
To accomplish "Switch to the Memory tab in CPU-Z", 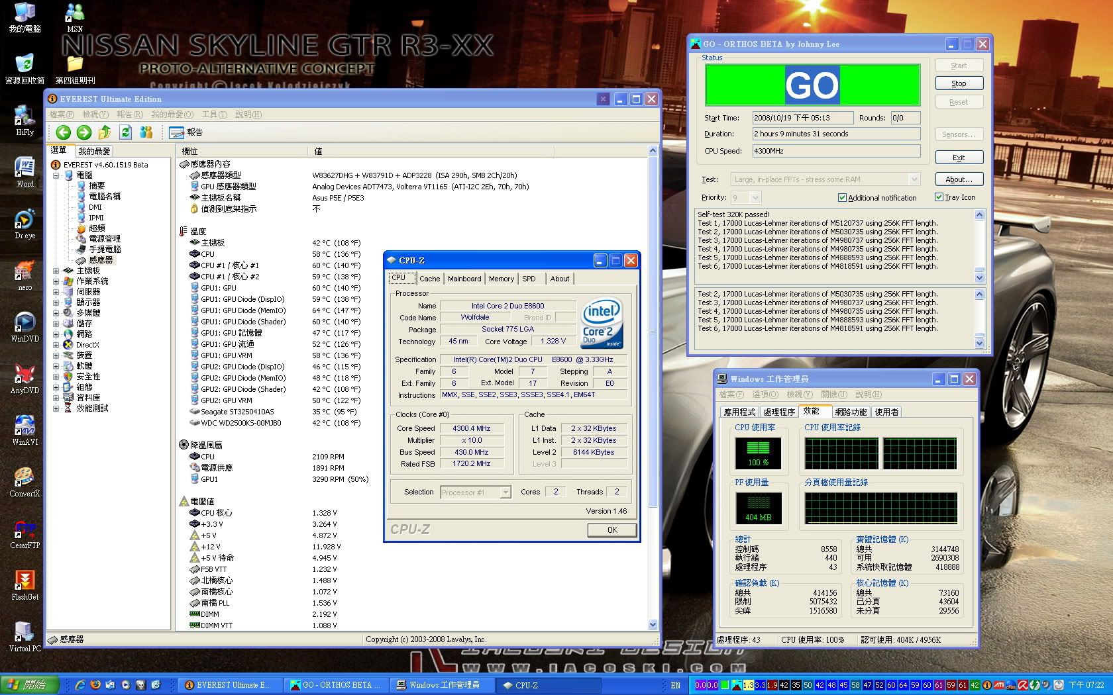I will click(502, 279).
